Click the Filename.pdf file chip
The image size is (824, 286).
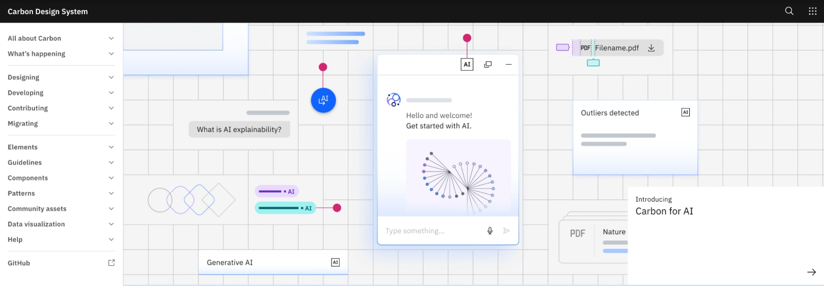pos(618,48)
